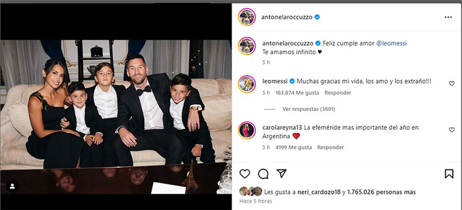Reply to carolareyna13's comment via Responder
The height and width of the screenshot is (210, 462).
pyautogui.click(x=330, y=147)
